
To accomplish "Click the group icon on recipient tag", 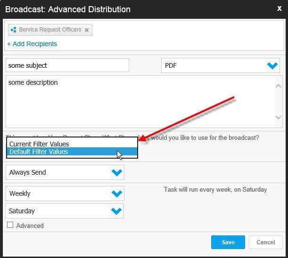I will [13, 30].
